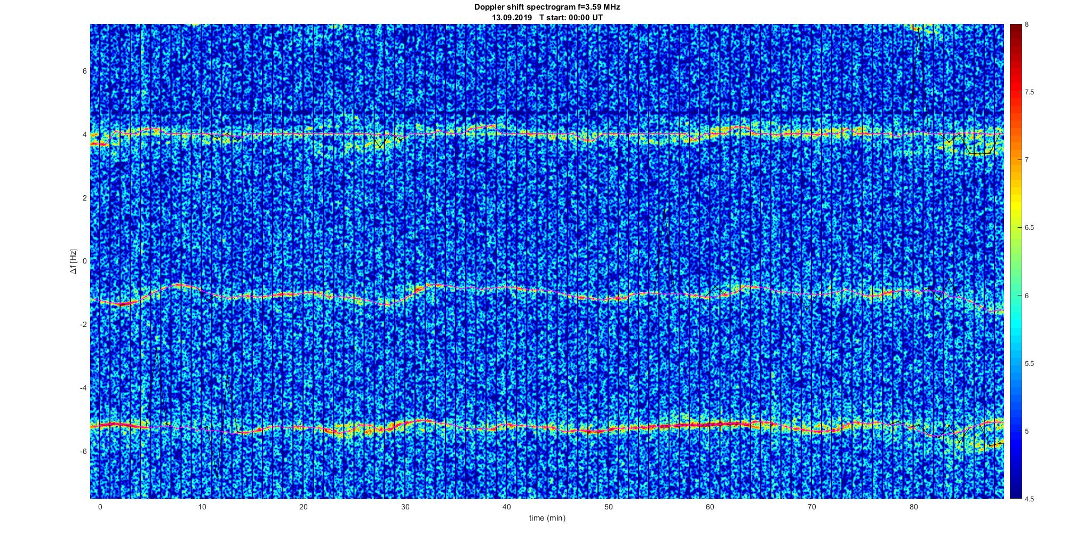Click the x-axis tick label '40'
Screen dimensions: 1067x535
(506, 507)
